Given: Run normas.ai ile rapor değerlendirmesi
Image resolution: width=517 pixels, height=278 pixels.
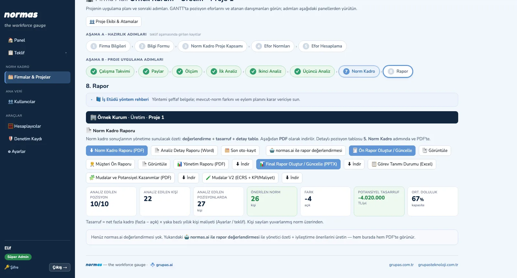Looking at the screenshot, I should click(x=306, y=151).
